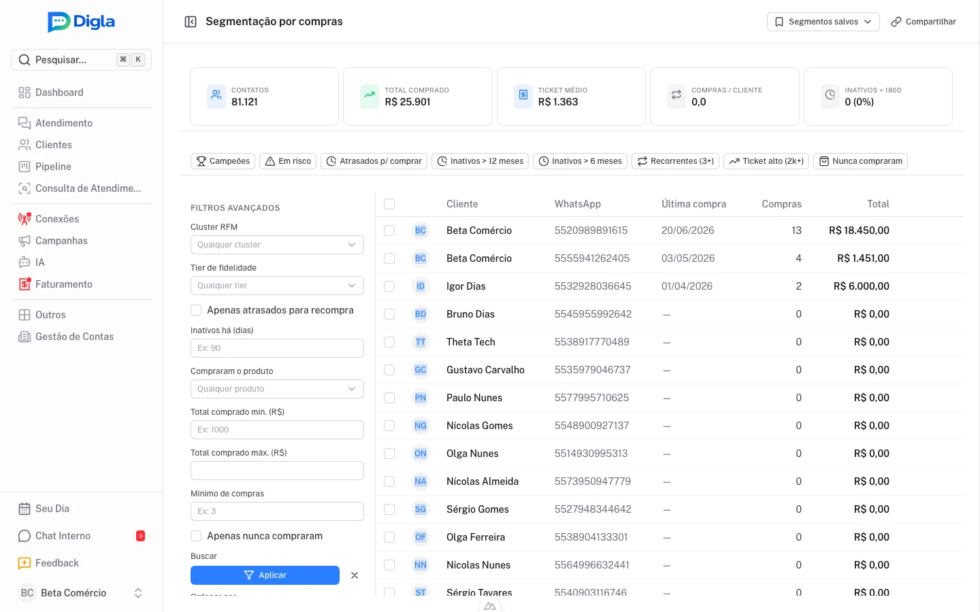Viewport: 980px width, 612px height.
Task: Select the Campeões segment chip
Action: [223, 161]
